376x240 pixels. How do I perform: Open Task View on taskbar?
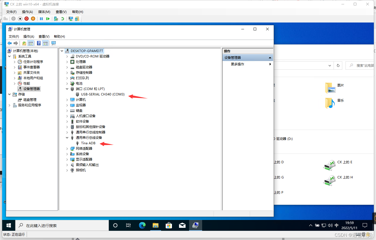128,225
